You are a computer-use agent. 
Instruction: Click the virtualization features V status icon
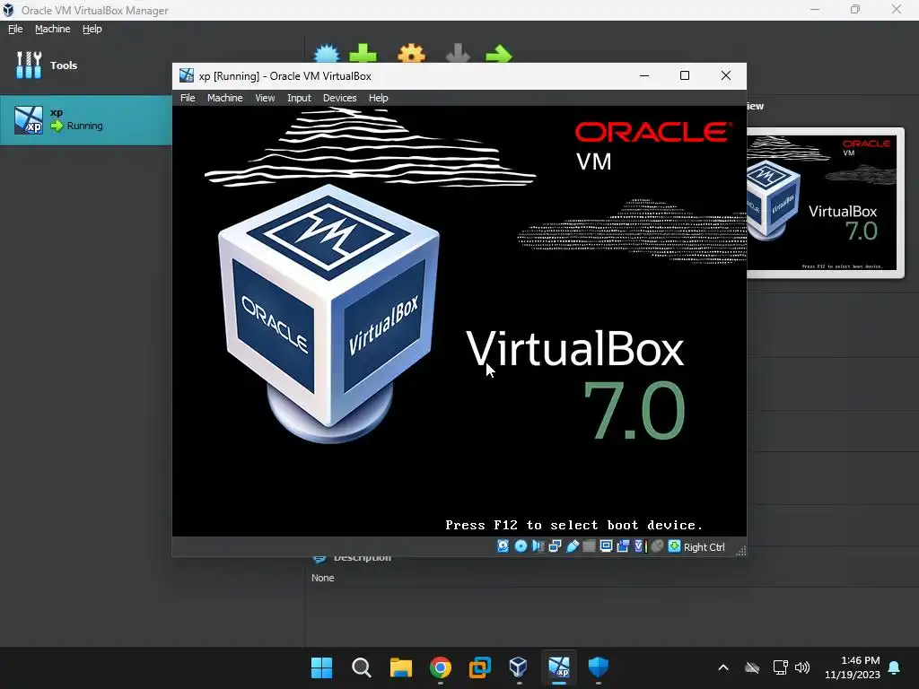point(639,546)
